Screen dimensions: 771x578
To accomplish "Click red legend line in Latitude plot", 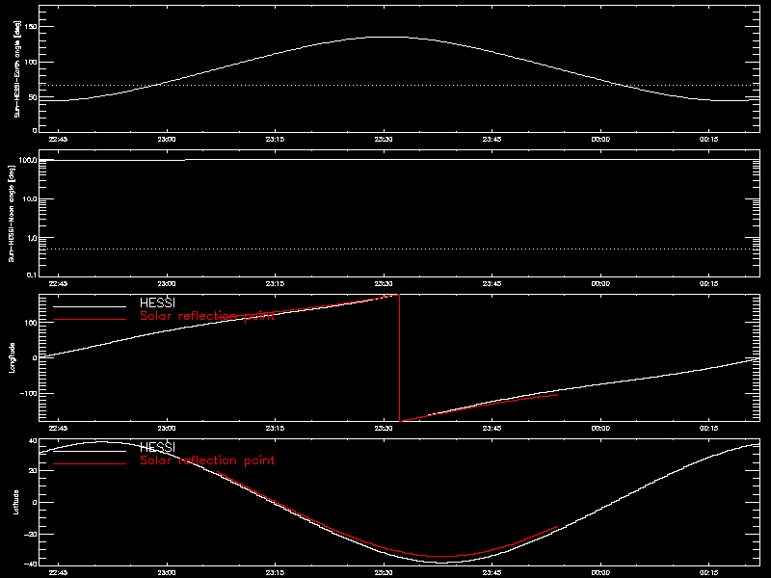I will tap(90, 464).
